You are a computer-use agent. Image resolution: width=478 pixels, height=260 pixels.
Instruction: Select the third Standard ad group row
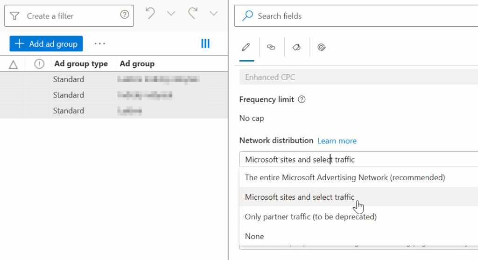[114, 111]
